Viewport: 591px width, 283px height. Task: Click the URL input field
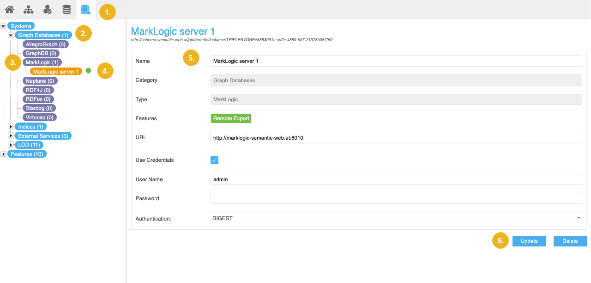pyautogui.click(x=396, y=138)
